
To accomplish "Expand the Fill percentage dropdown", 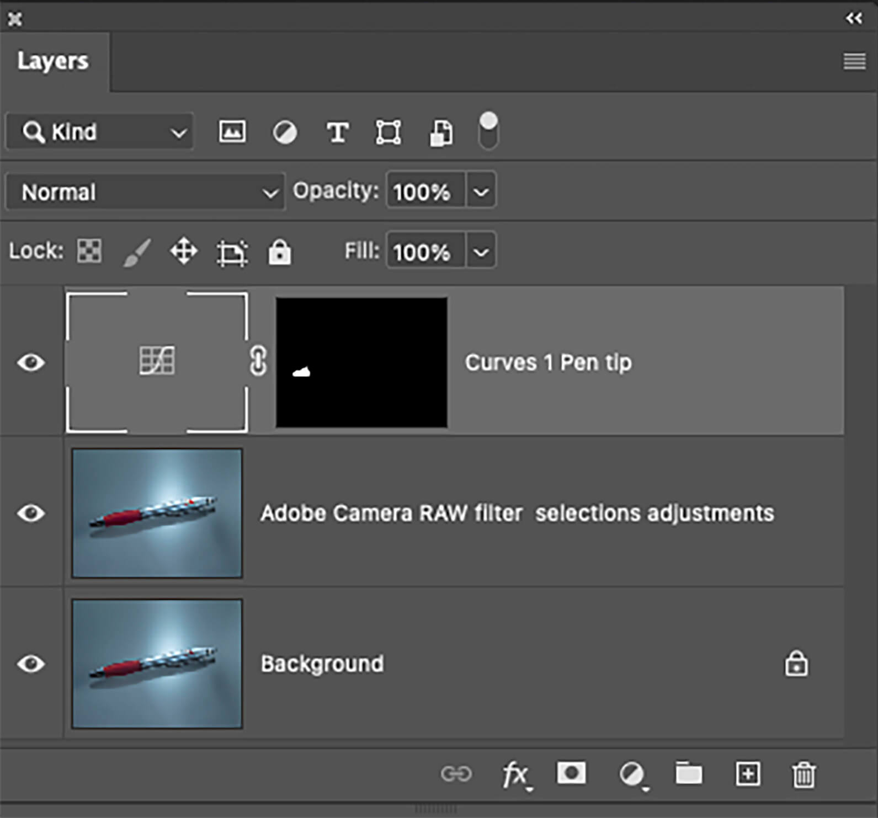I will [x=481, y=252].
